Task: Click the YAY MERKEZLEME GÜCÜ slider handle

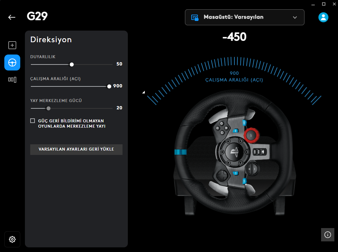Action: 48,108
